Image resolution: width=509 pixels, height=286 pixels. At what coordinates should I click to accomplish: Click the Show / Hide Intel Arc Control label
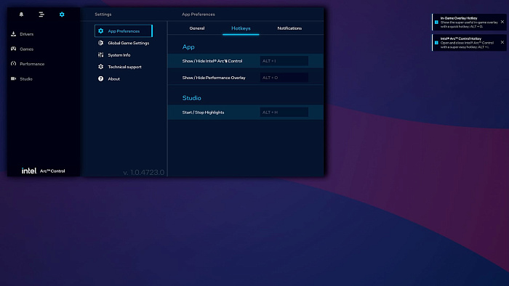212,61
